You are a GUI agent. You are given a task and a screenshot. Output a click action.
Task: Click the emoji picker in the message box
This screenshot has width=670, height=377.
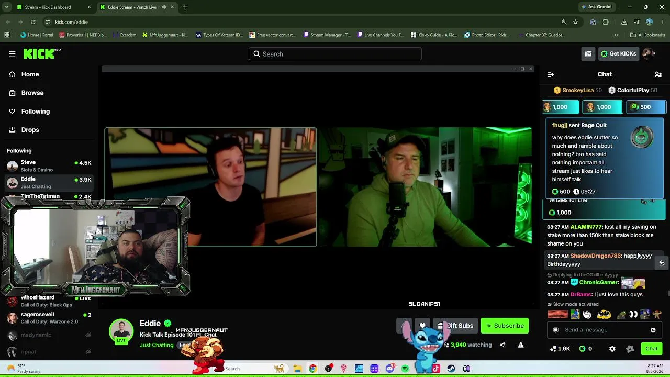[x=653, y=330]
